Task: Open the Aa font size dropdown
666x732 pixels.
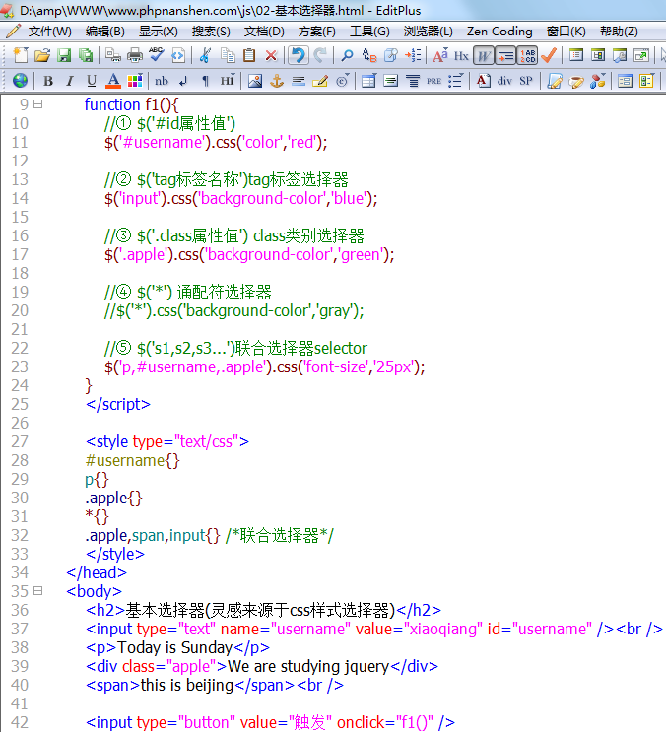Action: coord(440,55)
